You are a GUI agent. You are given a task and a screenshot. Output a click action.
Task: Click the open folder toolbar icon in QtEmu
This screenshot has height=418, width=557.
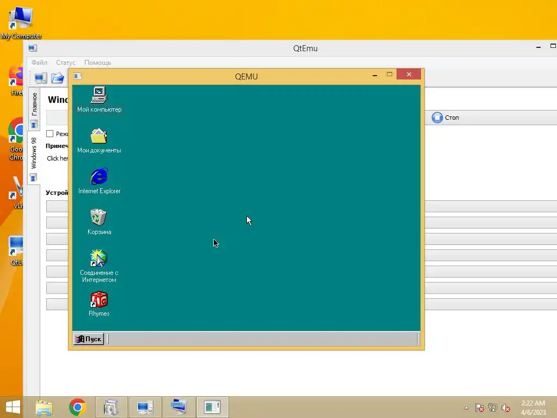click(57, 78)
